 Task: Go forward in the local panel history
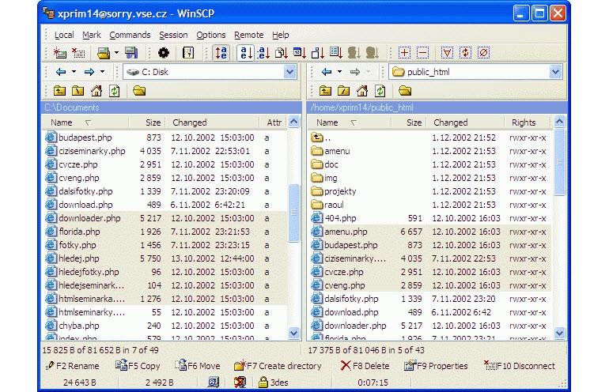pyautogui.click(x=89, y=72)
